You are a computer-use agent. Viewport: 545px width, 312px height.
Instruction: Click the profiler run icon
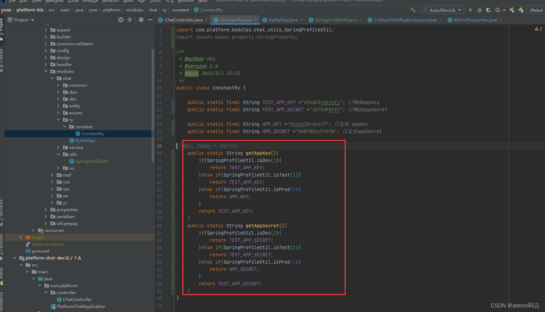point(498,10)
